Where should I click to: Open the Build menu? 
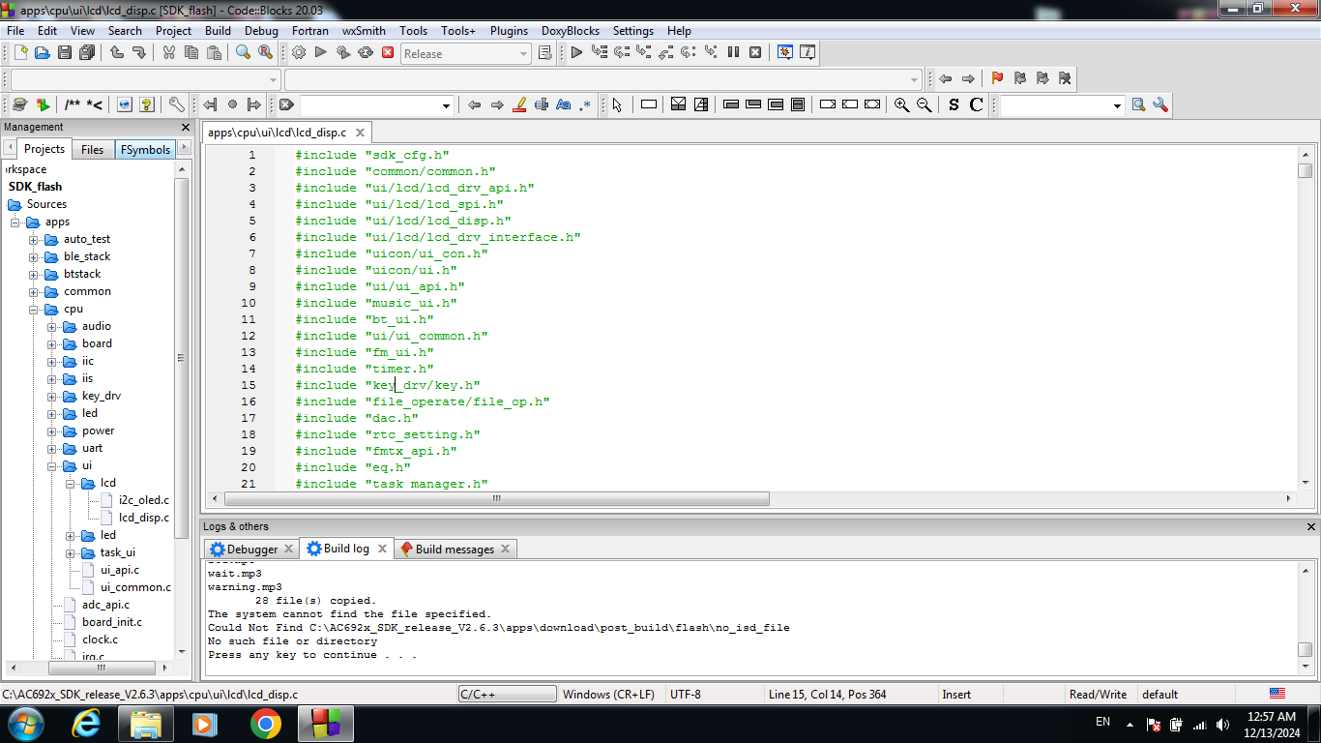click(218, 30)
